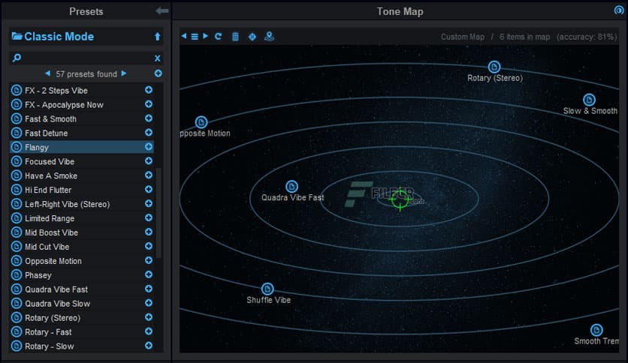This screenshot has width=628, height=363.
Task: Load the Have A Smoke preset
Action: 82,175
